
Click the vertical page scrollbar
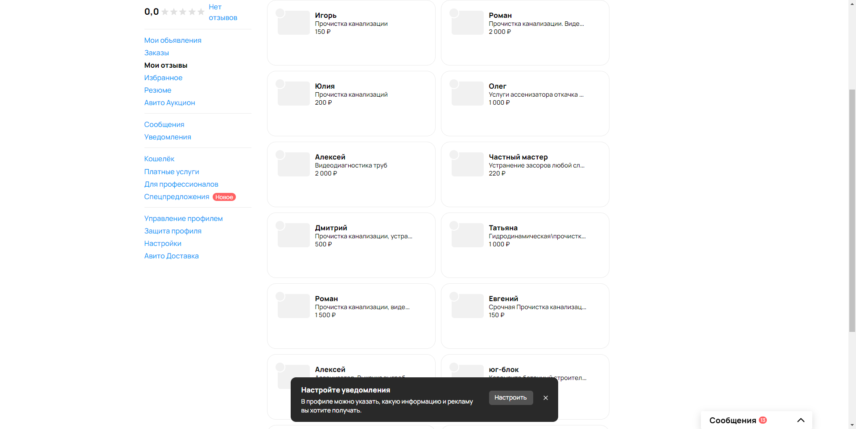[x=852, y=210]
